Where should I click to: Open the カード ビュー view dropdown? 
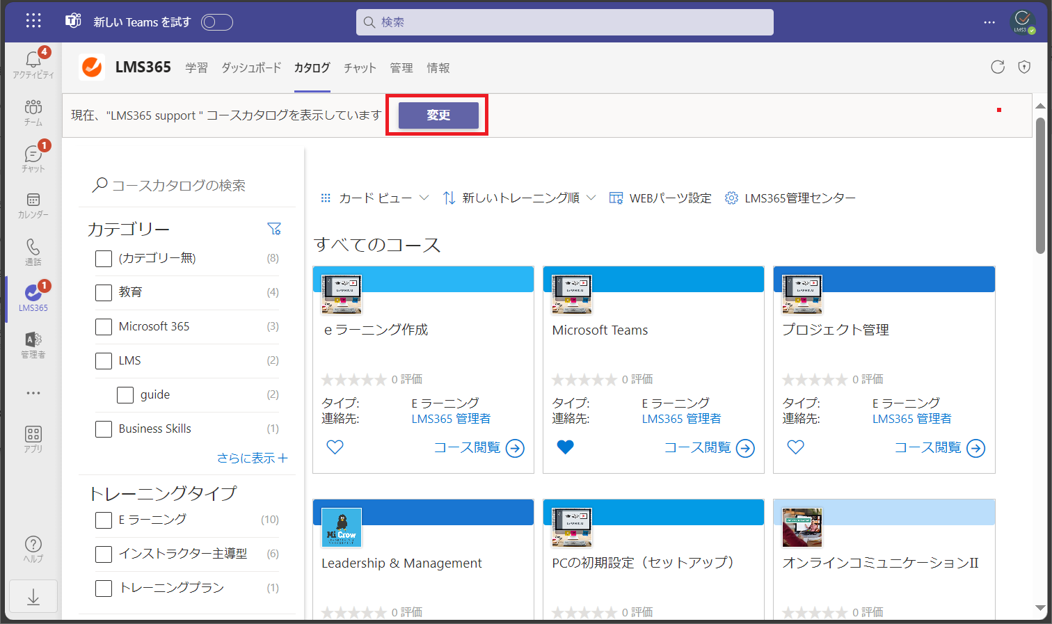(x=374, y=198)
